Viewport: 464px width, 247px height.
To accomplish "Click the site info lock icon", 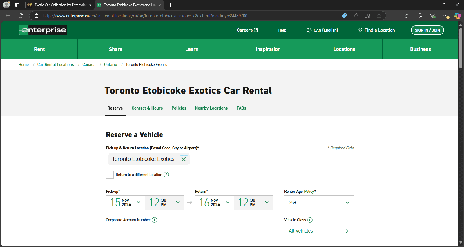I will 37,16.
